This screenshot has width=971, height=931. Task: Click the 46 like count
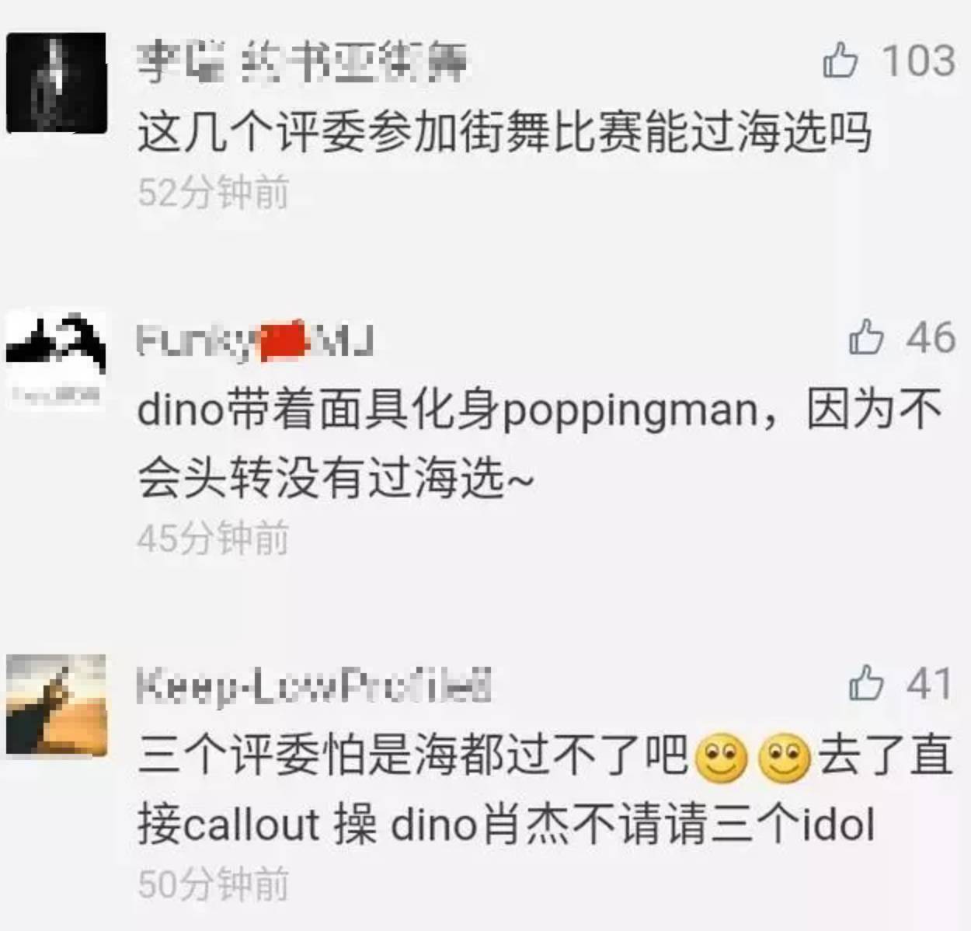tap(931, 338)
